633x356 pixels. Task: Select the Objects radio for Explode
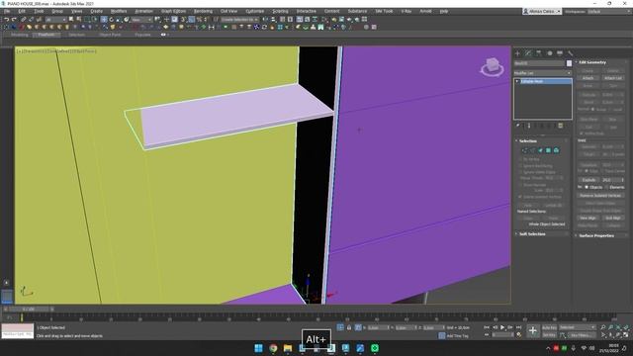tap(587, 187)
